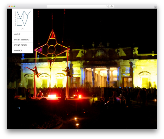Click the MY EV Events & More logo
Image resolution: width=164 pixels, height=139 pixels.
[x=22, y=18]
